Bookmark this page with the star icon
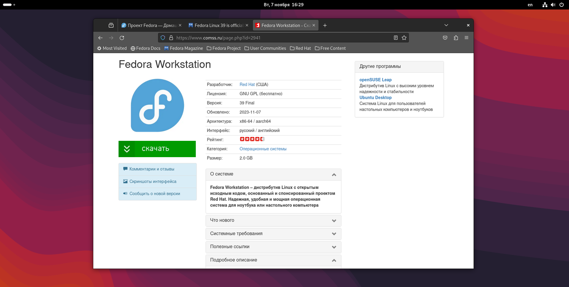The height and width of the screenshot is (287, 569). point(404,38)
